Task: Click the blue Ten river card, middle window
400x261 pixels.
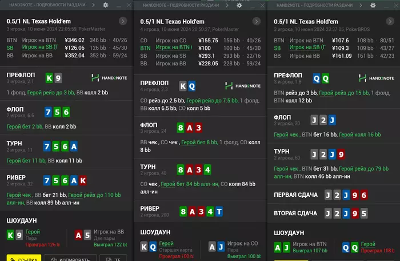Action: coord(219,212)
